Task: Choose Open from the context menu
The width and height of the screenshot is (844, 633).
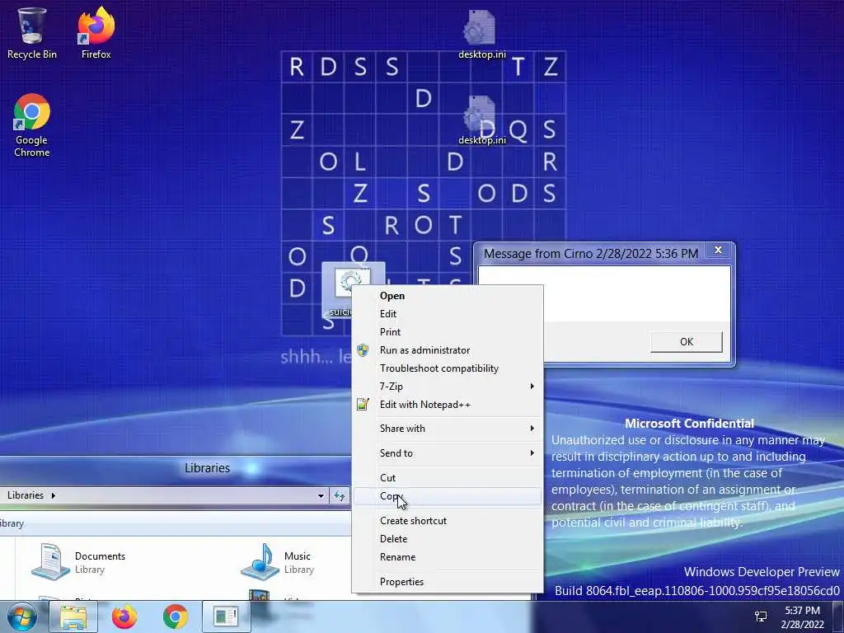Action: (447, 296)
